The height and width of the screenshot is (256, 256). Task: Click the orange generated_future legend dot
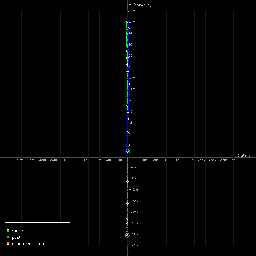pyautogui.click(x=8, y=243)
